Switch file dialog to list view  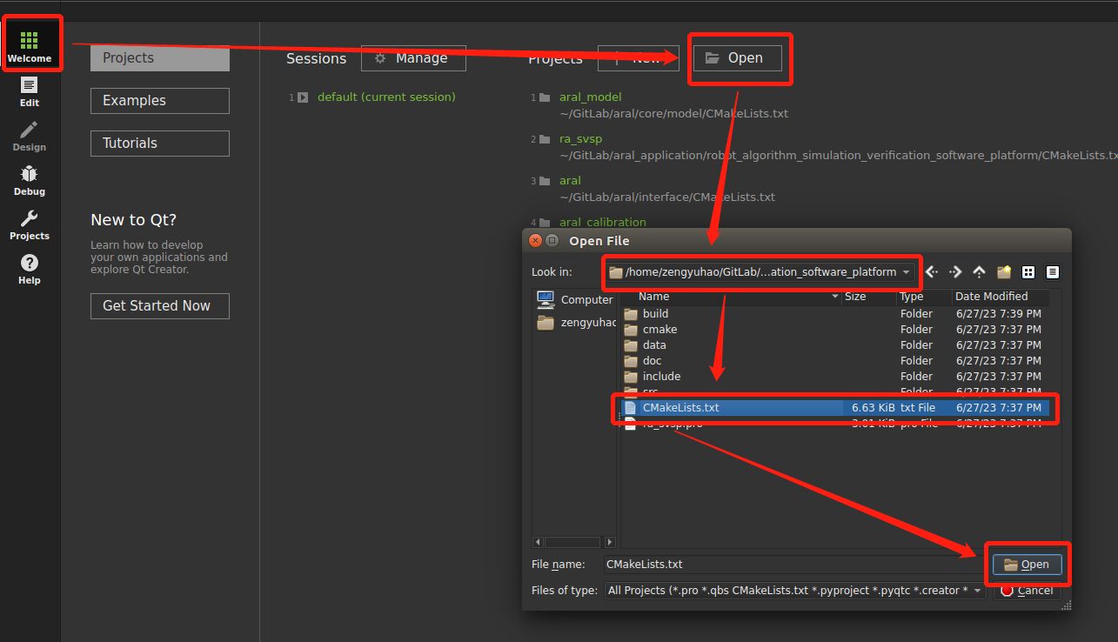click(x=1028, y=272)
